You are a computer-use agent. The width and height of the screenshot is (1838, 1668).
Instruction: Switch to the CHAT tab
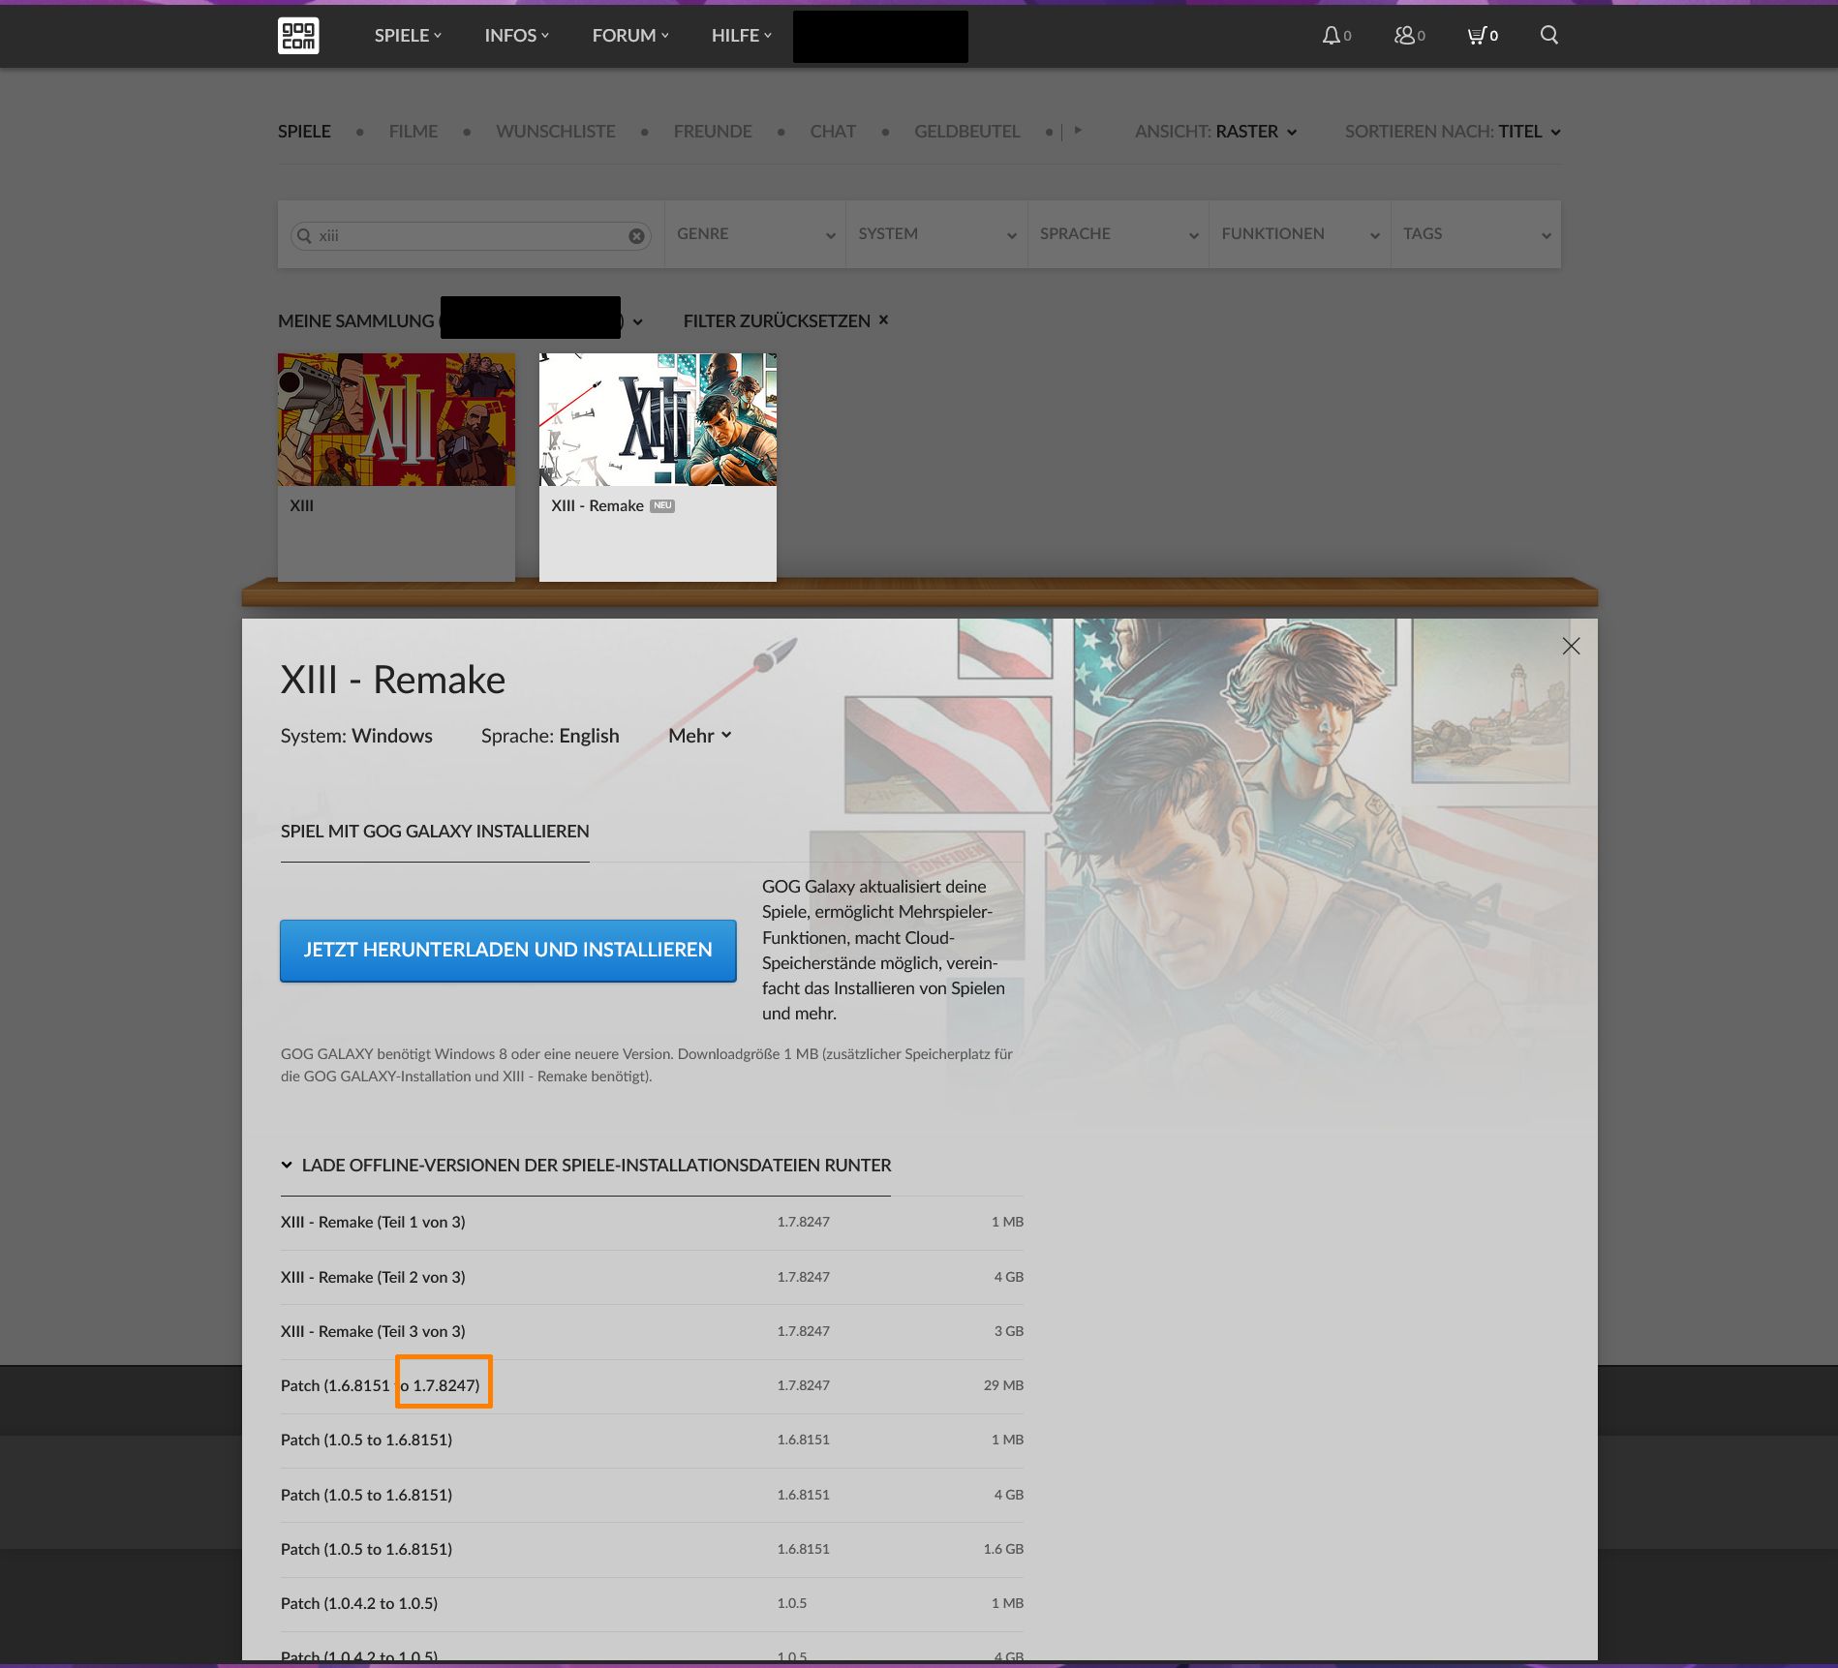coord(833,132)
